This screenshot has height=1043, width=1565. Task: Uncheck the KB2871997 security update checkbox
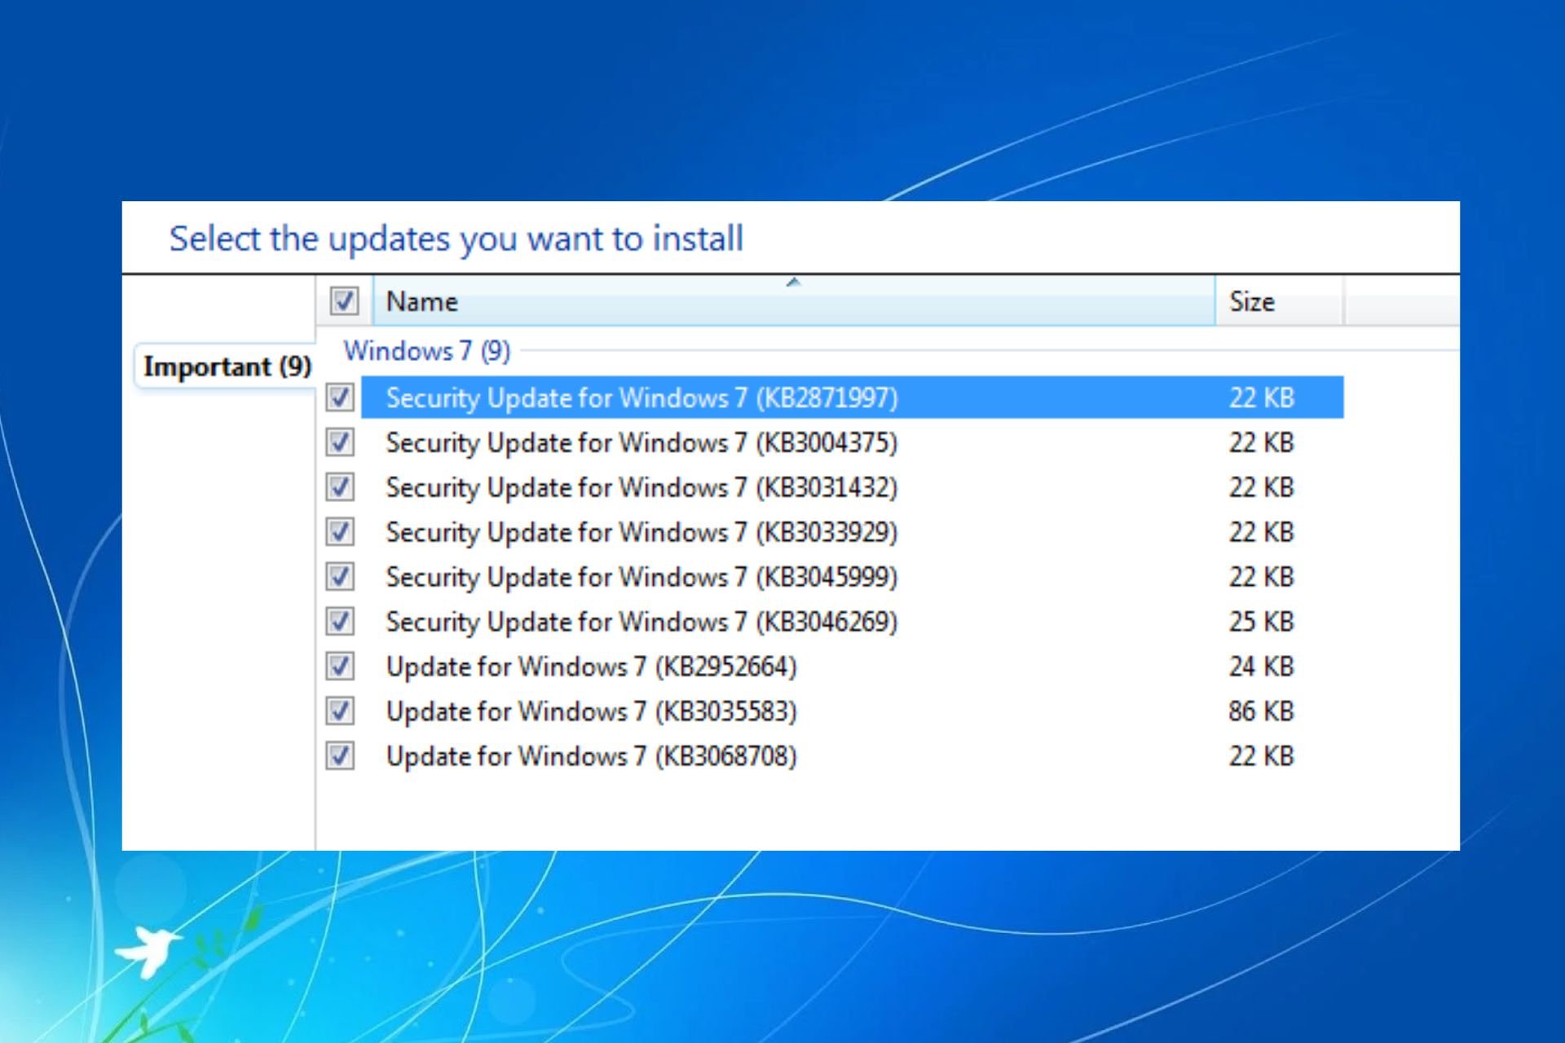click(340, 398)
